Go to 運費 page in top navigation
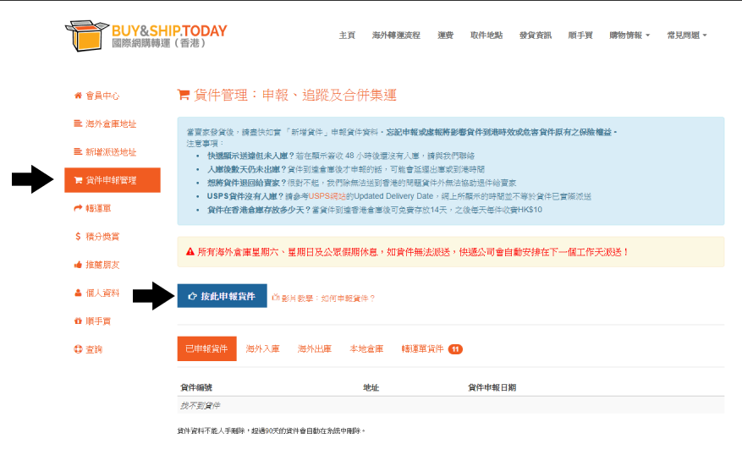 coord(445,36)
